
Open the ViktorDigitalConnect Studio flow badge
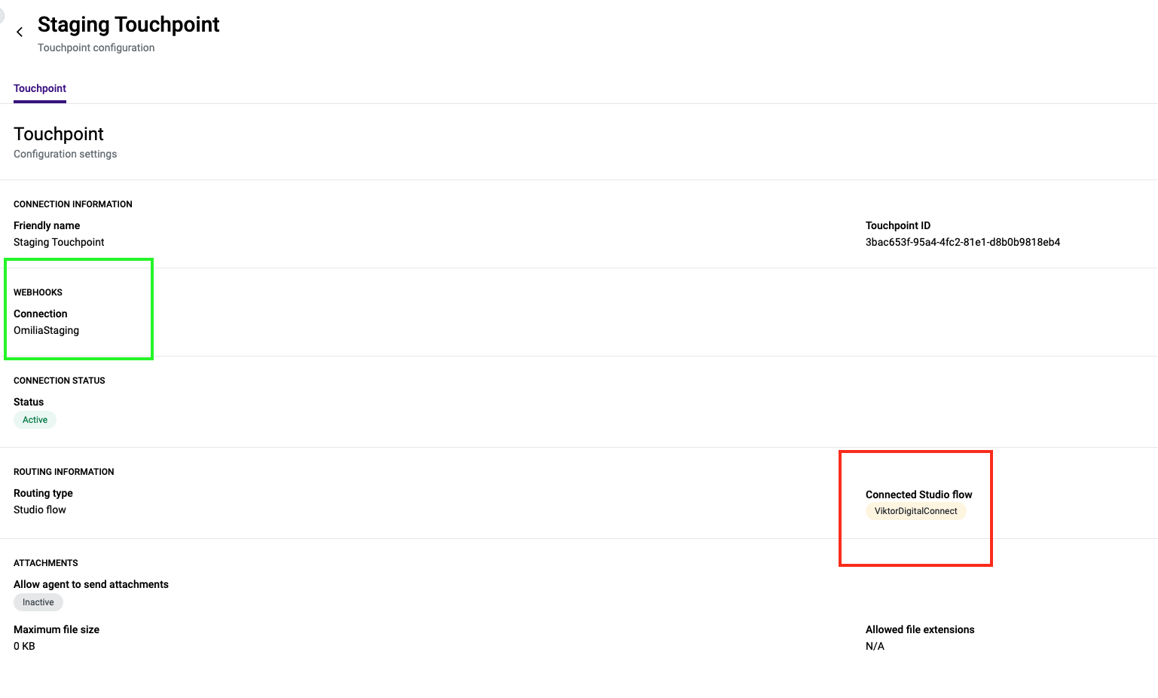tap(915, 511)
